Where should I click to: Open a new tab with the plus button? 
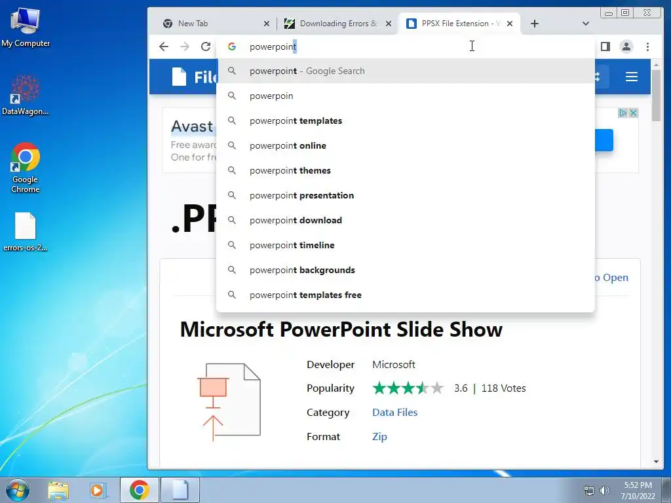[x=535, y=24]
